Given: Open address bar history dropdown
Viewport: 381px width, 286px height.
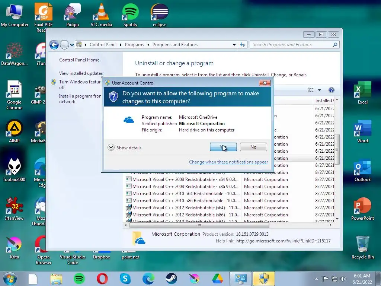Looking at the screenshot, I should 234,45.
